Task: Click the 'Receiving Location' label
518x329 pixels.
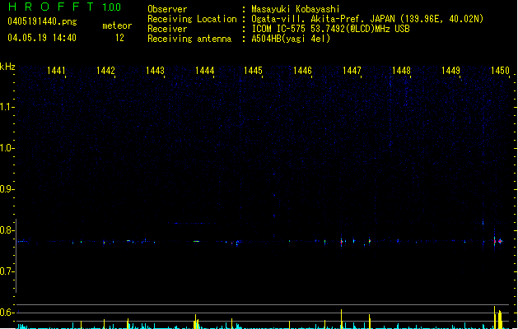Action: [192, 19]
